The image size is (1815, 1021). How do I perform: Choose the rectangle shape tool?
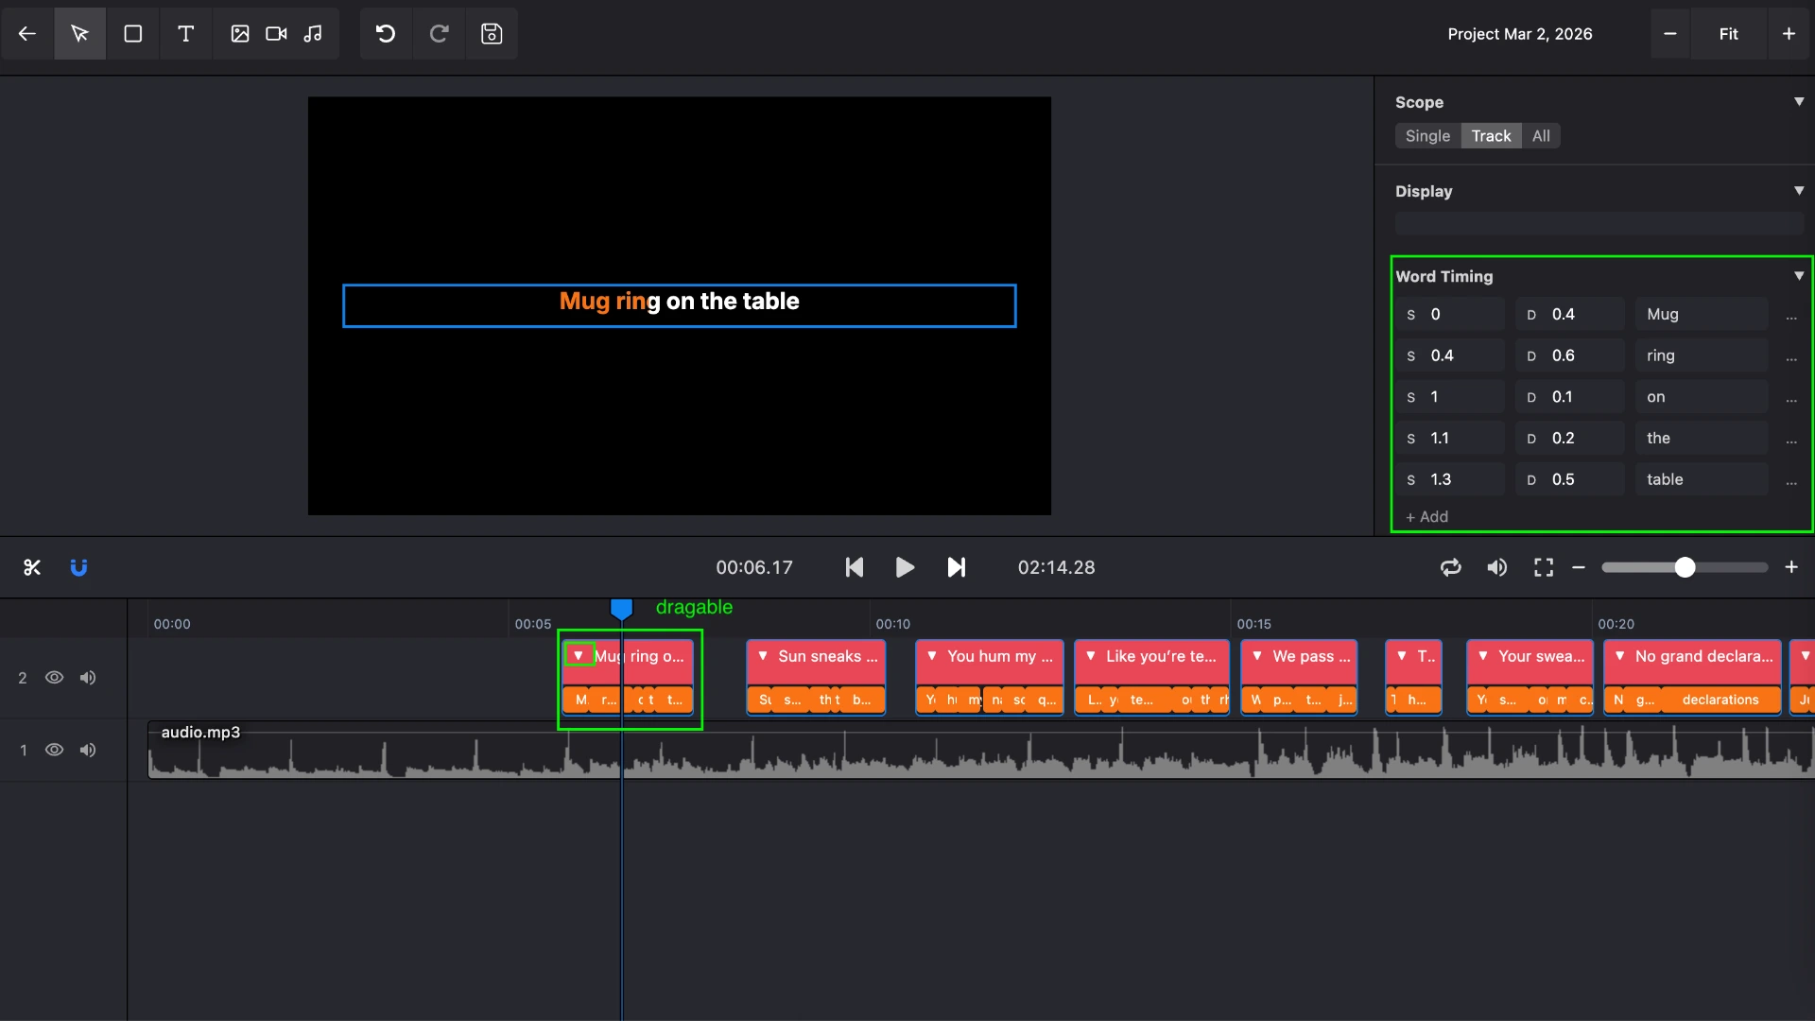point(133,34)
